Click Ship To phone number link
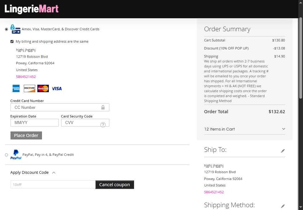 tap(214, 192)
